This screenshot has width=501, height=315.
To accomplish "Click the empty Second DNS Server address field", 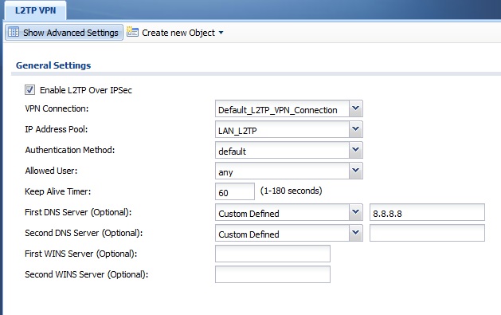I will tap(427, 233).
